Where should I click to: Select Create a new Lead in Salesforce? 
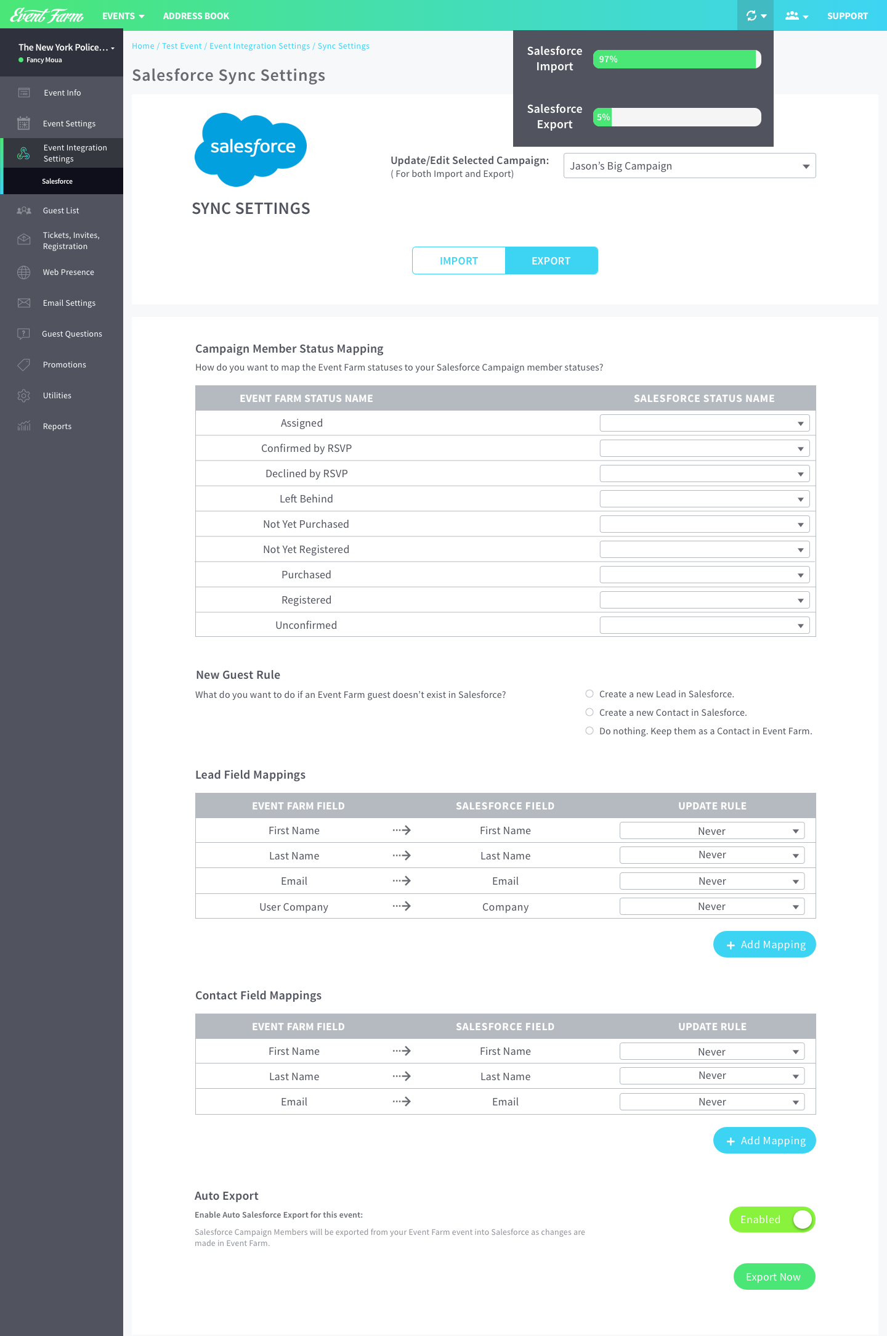(589, 694)
